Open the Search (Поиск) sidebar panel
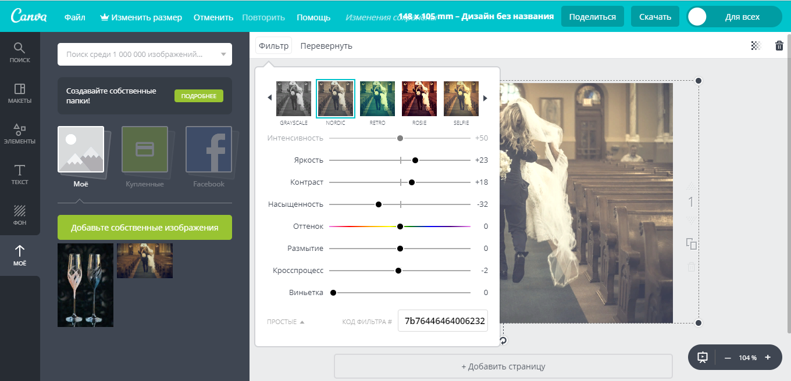This screenshot has width=791, height=381. (x=20, y=52)
